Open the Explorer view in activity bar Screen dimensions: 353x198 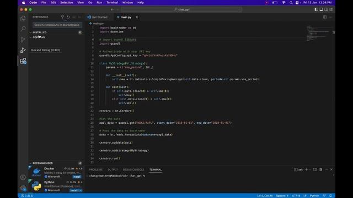[x=23, y=18]
